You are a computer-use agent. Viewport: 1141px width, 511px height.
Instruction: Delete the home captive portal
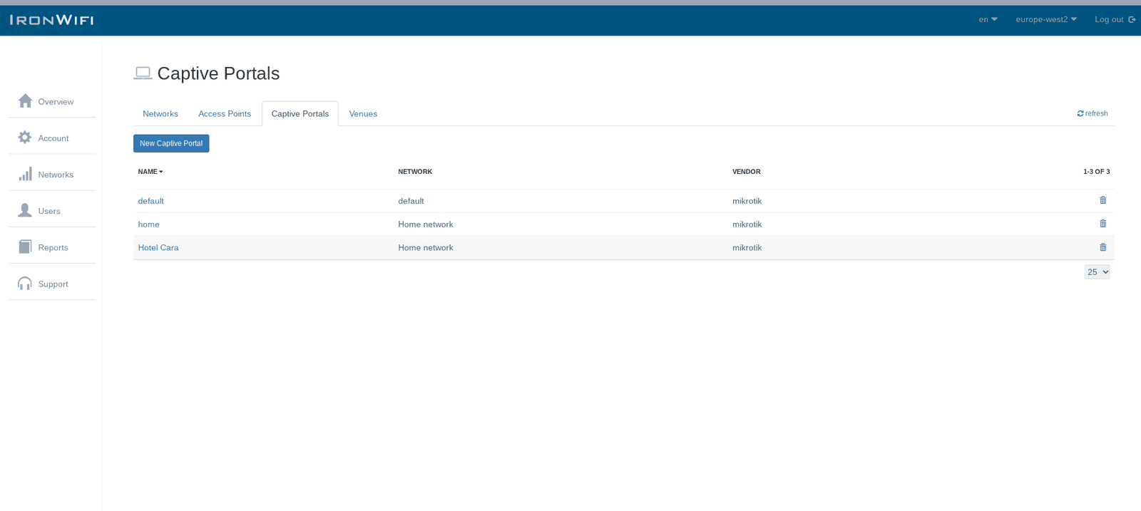tap(1102, 224)
